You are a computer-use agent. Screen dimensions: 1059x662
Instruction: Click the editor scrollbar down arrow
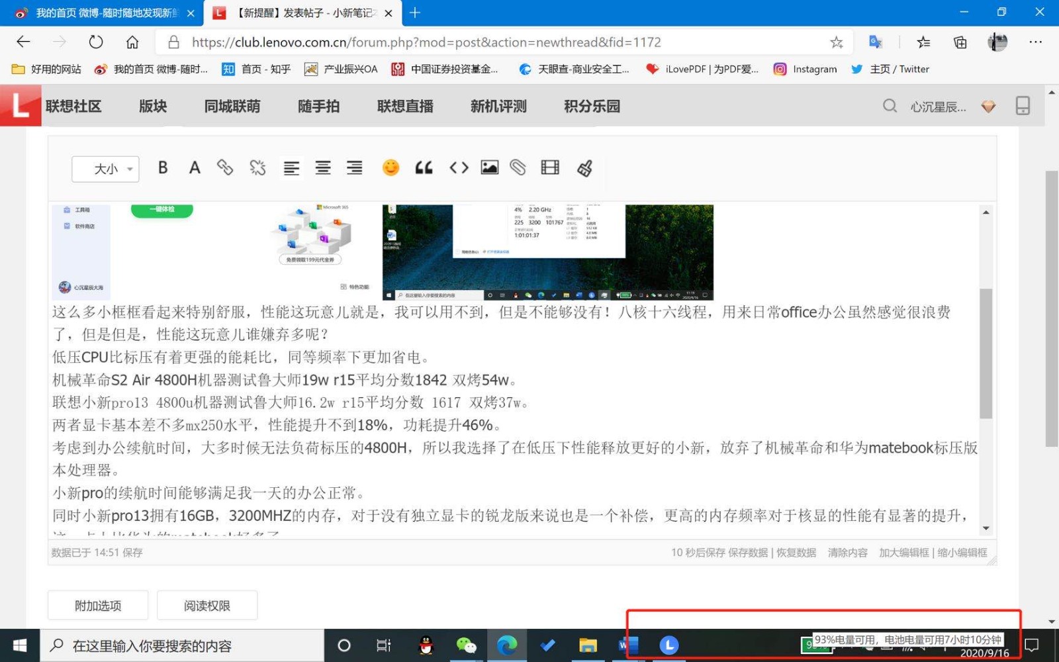[x=986, y=528]
